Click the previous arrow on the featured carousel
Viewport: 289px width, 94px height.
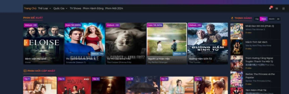pyautogui.click(x=26, y=43)
